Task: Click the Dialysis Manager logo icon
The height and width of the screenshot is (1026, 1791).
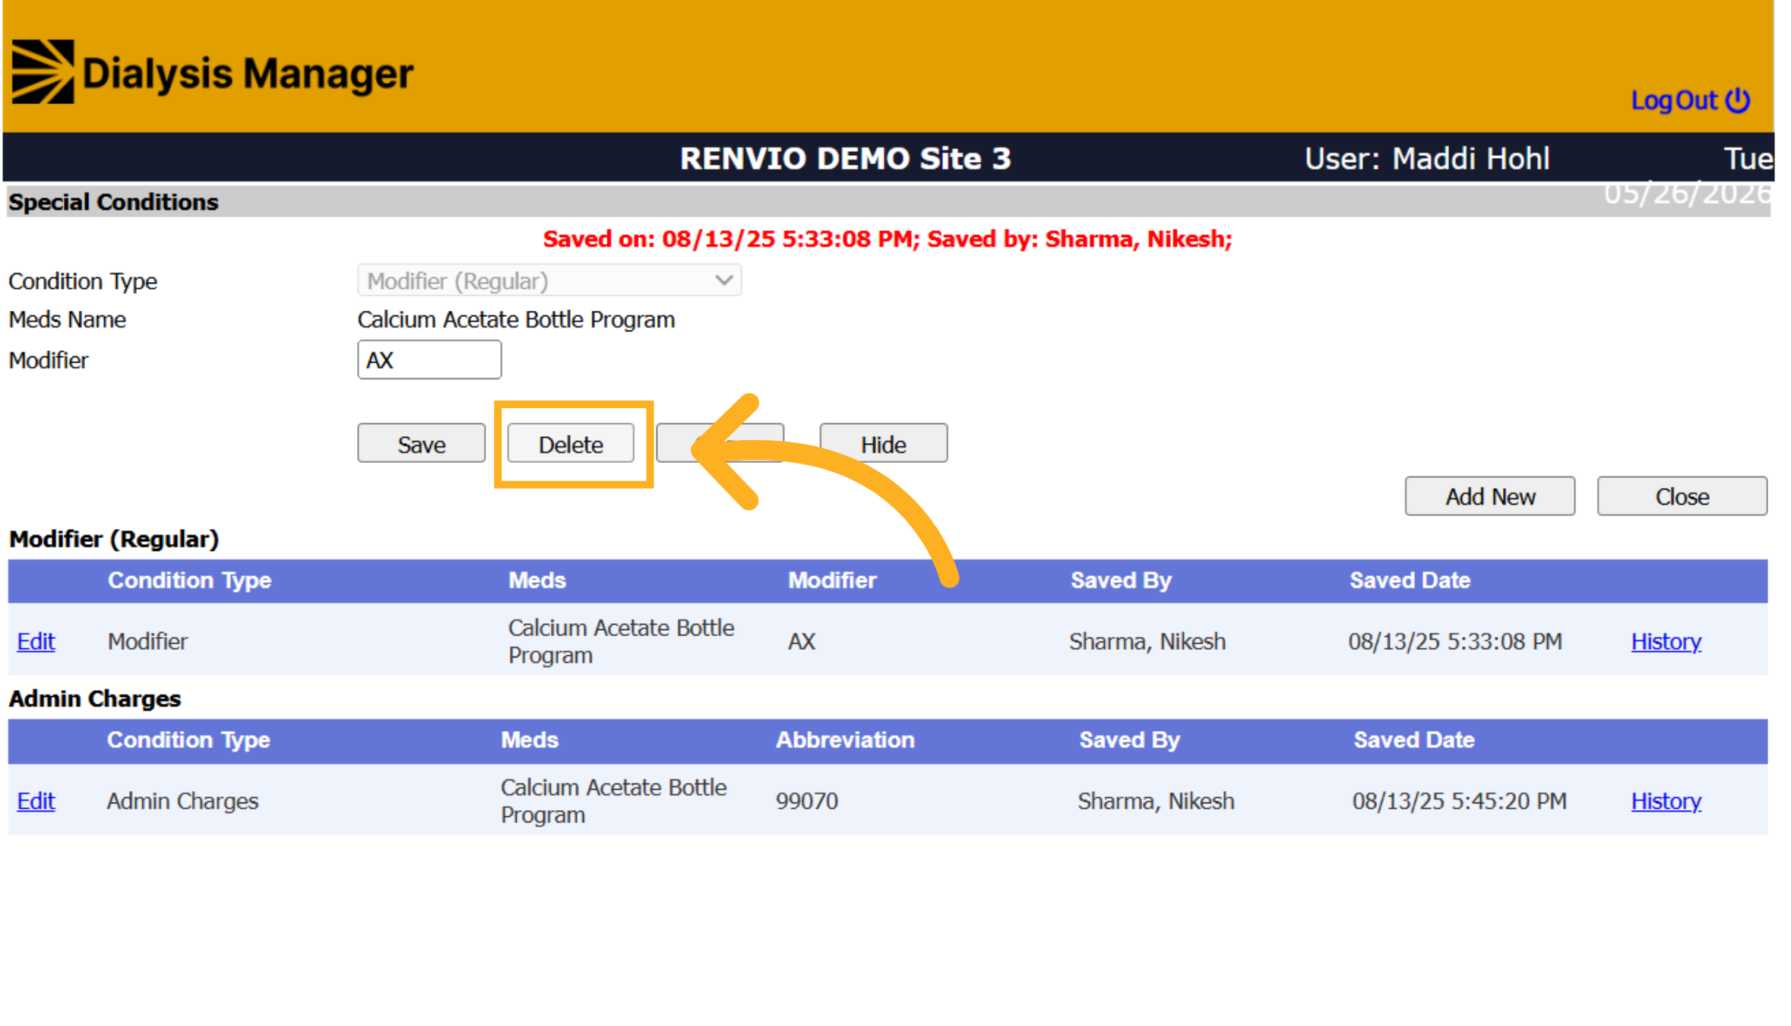Action: 43,71
